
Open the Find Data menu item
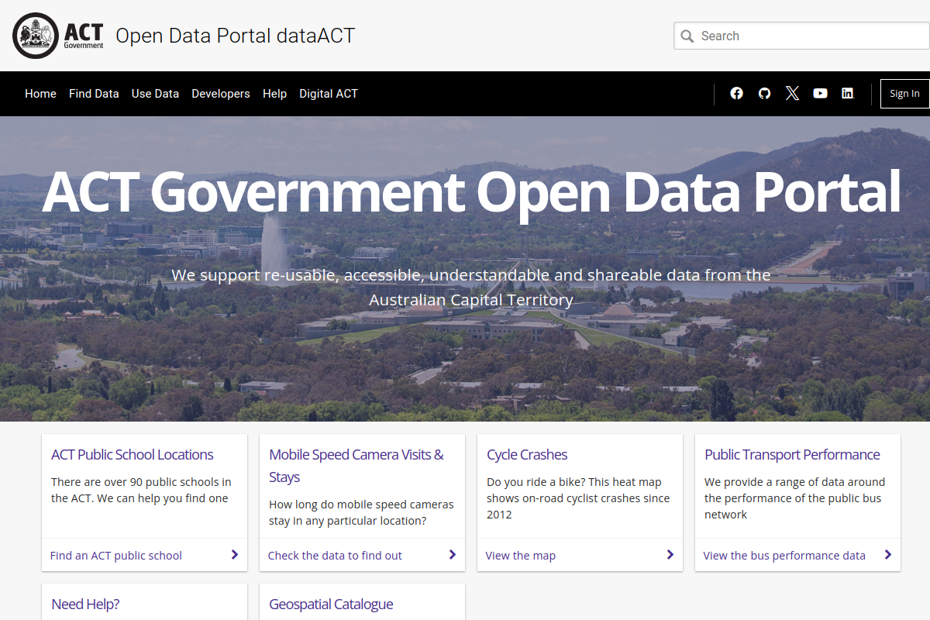click(94, 94)
